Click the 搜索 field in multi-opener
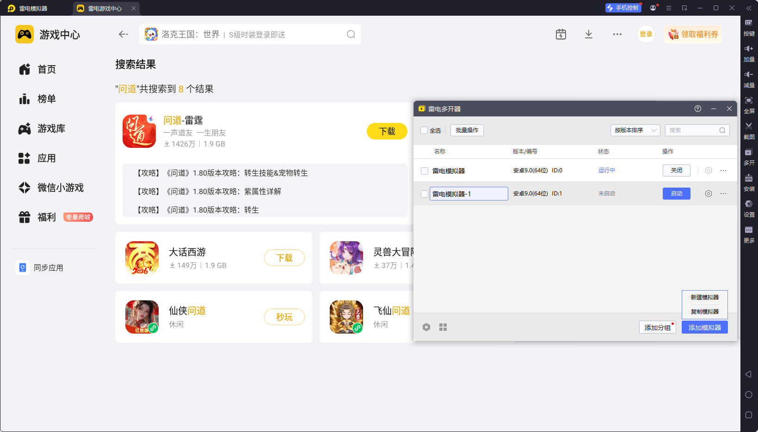 (x=692, y=130)
